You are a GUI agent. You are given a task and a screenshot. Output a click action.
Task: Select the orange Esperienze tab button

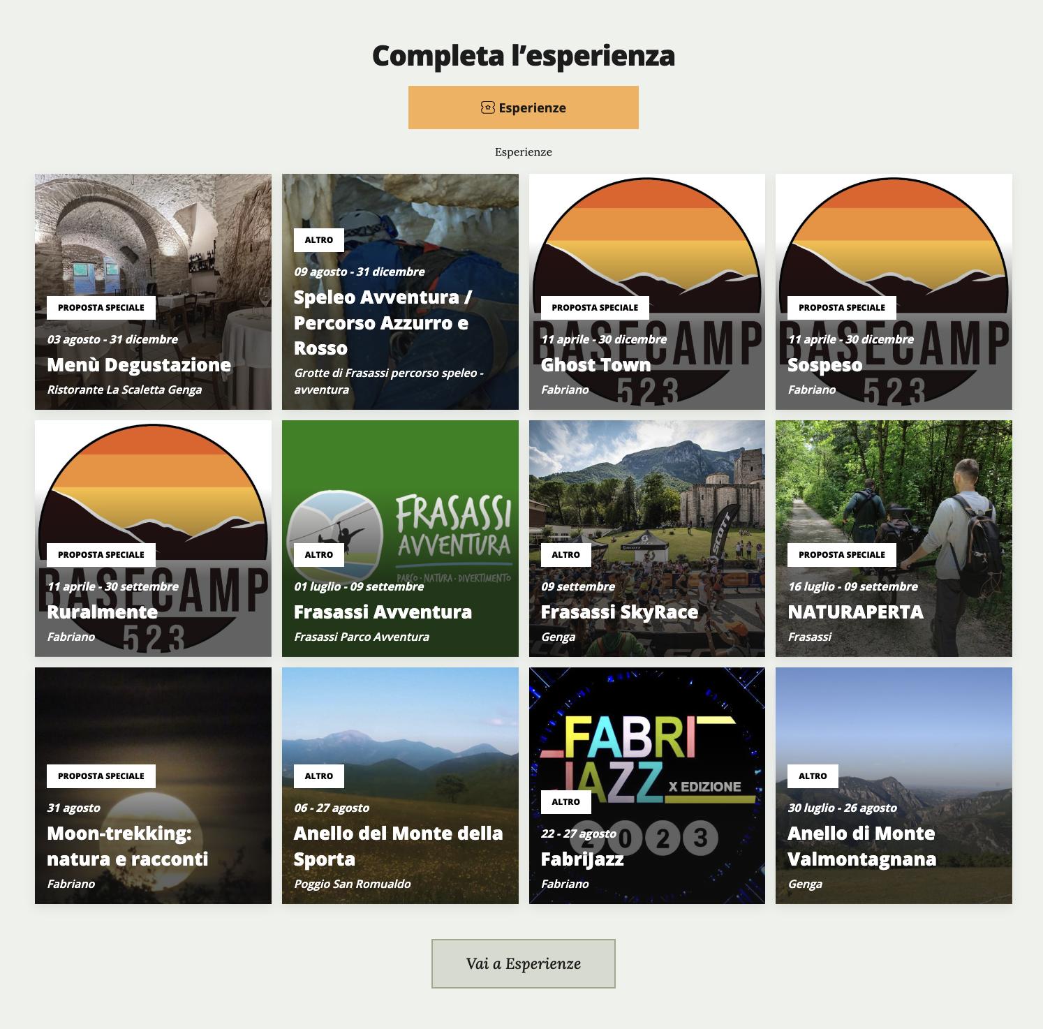(x=523, y=108)
